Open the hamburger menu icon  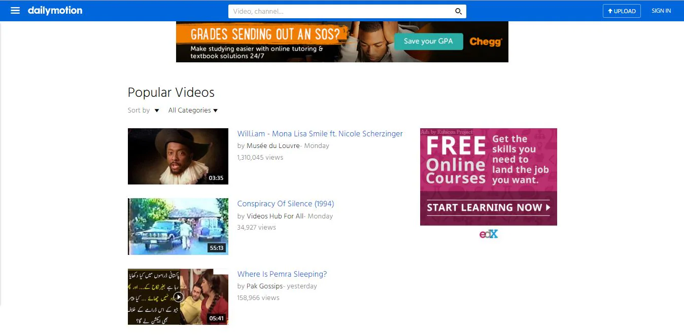pos(15,11)
